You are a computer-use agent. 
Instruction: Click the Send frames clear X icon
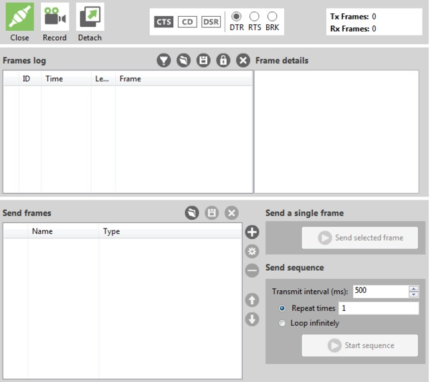pyautogui.click(x=231, y=212)
